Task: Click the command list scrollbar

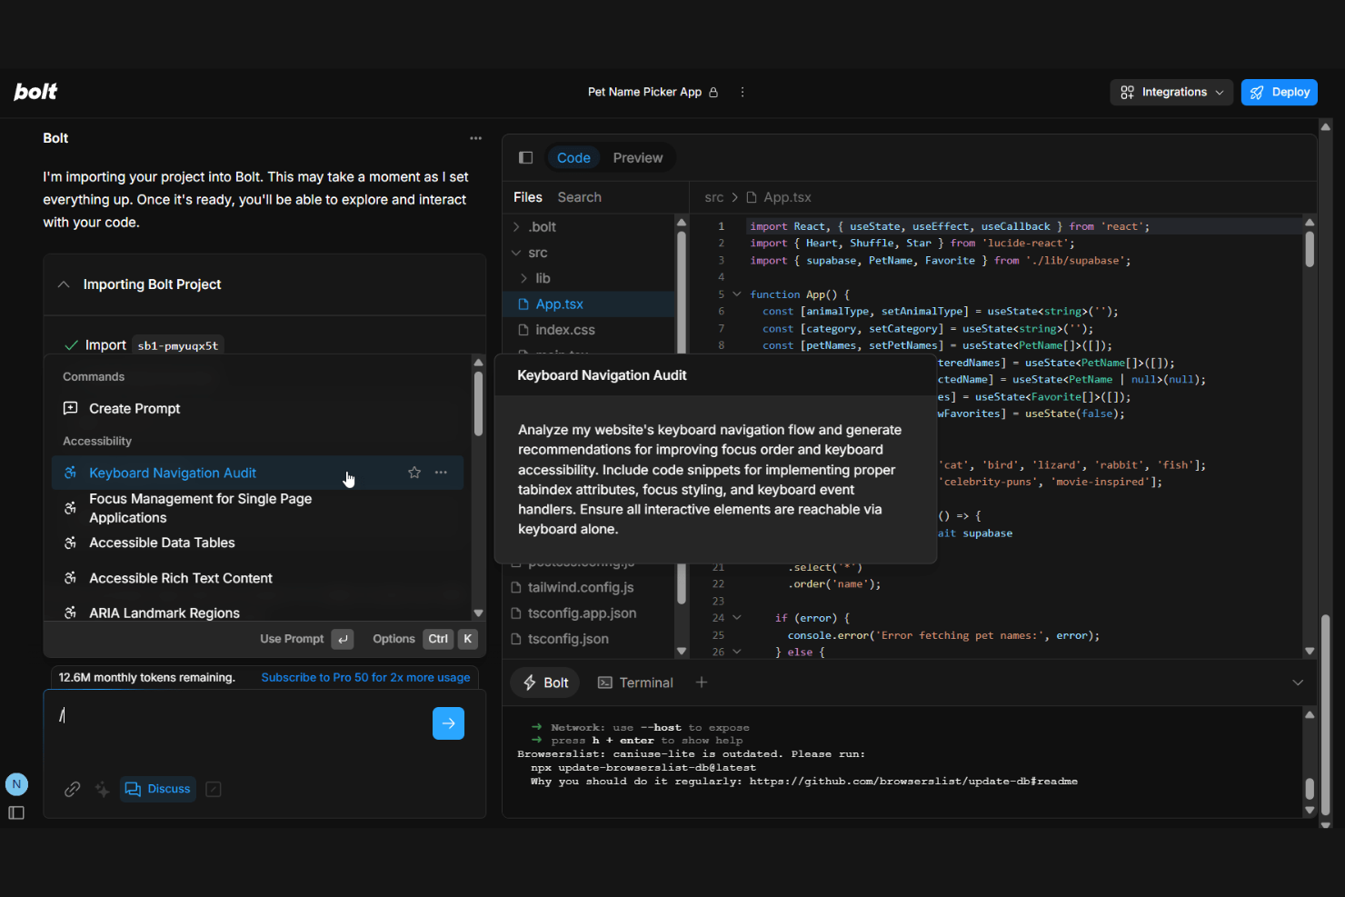Action: click(x=478, y=404)
